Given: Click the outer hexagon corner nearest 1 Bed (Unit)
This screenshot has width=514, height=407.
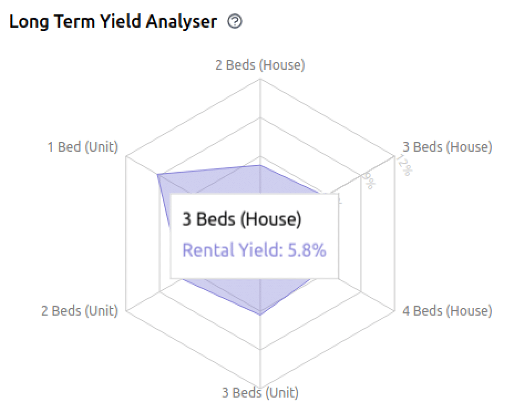Looking at the screenshot, I should [x=126, y=156].
